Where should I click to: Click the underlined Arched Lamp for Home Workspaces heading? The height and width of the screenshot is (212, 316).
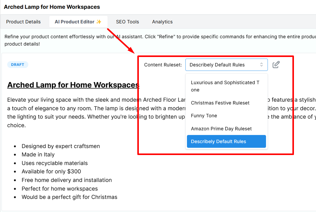point(73,85)
